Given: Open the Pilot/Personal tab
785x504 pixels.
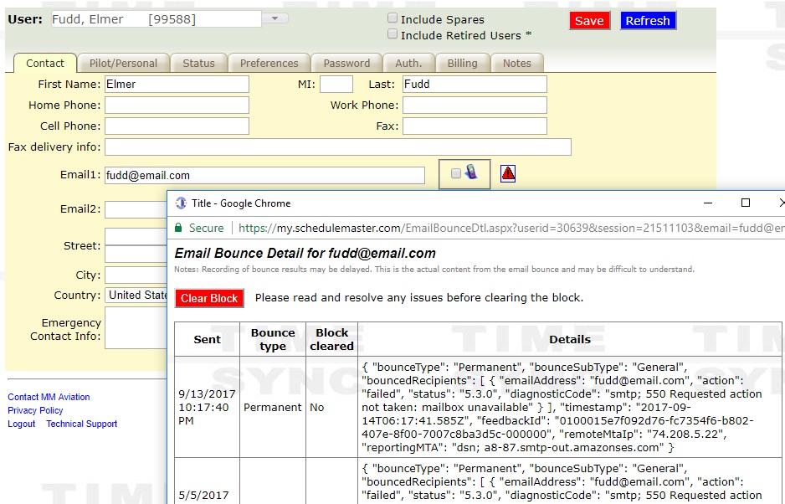Looking at the screenshot, I should tap(123, 63).
